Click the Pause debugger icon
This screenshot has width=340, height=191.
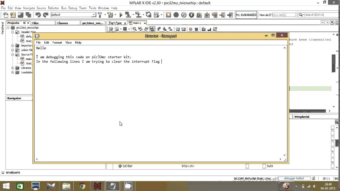coord(176,15)
